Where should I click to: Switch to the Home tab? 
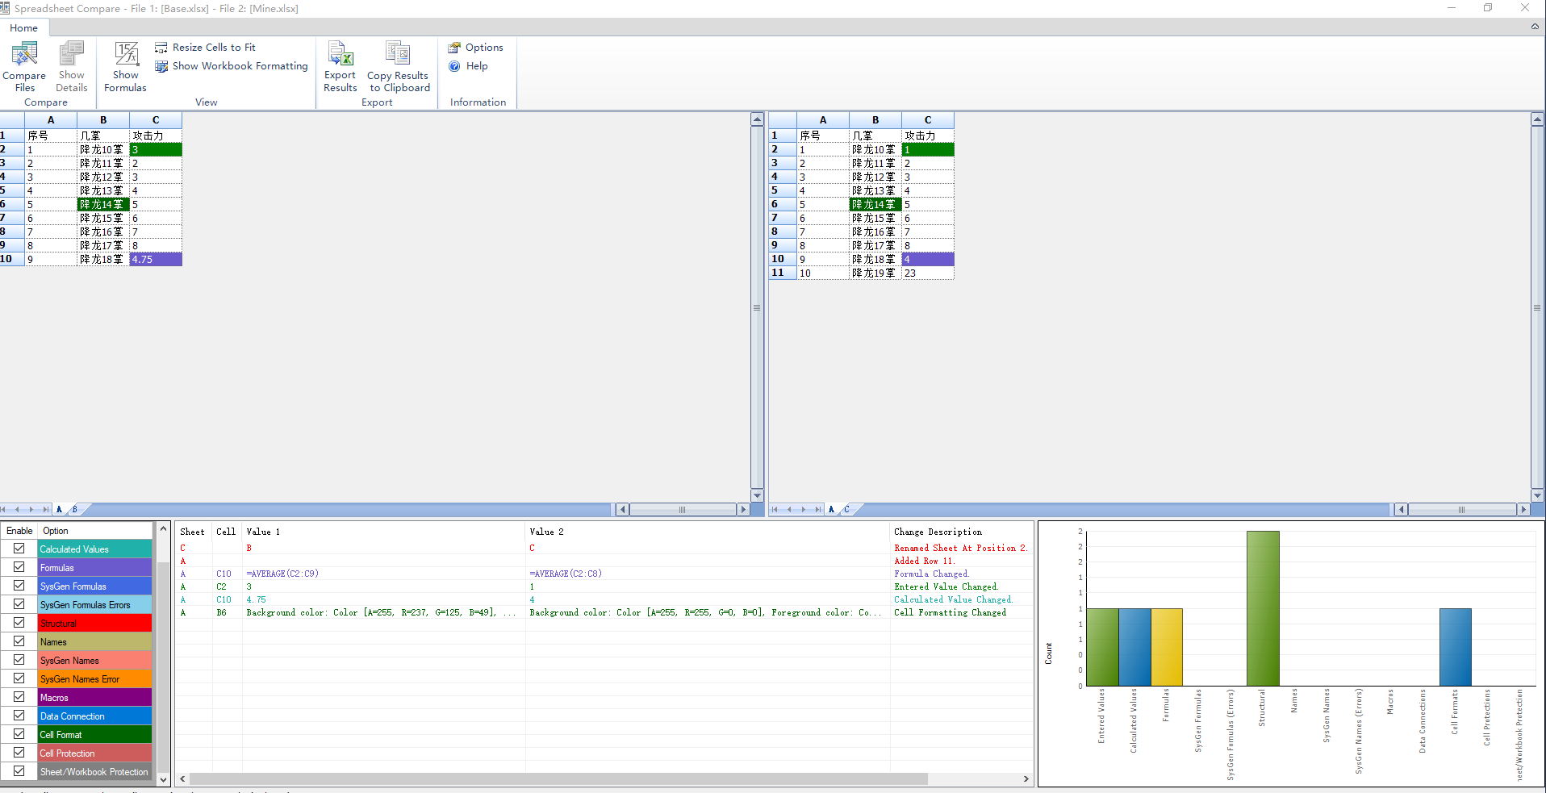pos(23,27)
